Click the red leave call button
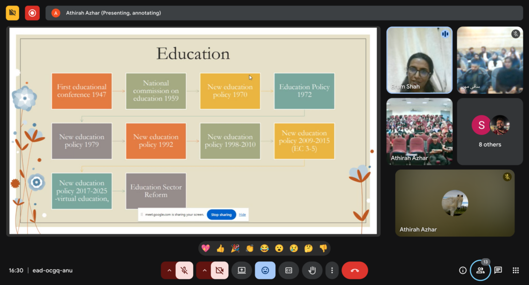The height and width of the screenshot is (285, 529). 354,270
